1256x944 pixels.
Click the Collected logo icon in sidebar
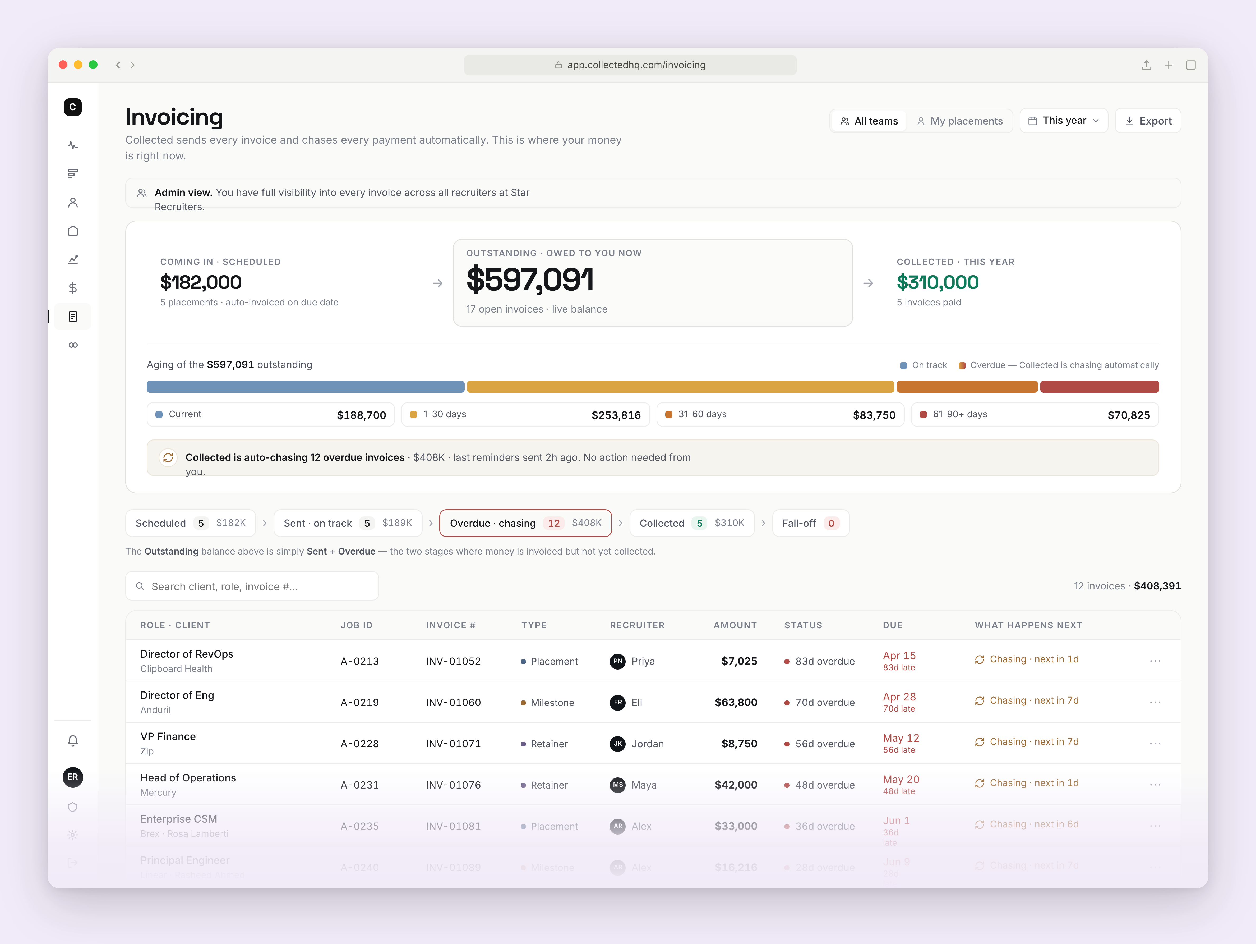pyautogui.click(x=73, y=107)
